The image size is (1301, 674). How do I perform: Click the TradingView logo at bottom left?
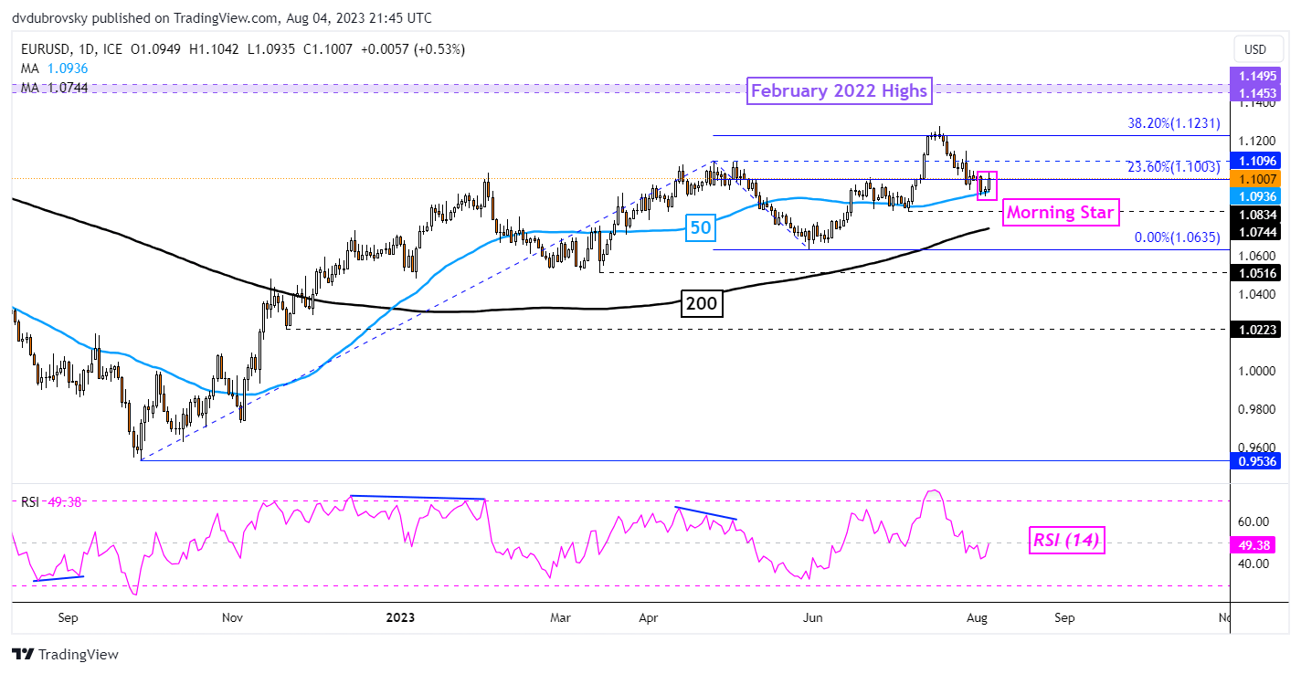[65, 654]
